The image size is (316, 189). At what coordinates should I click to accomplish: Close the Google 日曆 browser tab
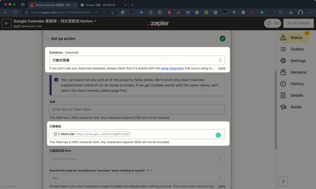[x=125, y=5]
